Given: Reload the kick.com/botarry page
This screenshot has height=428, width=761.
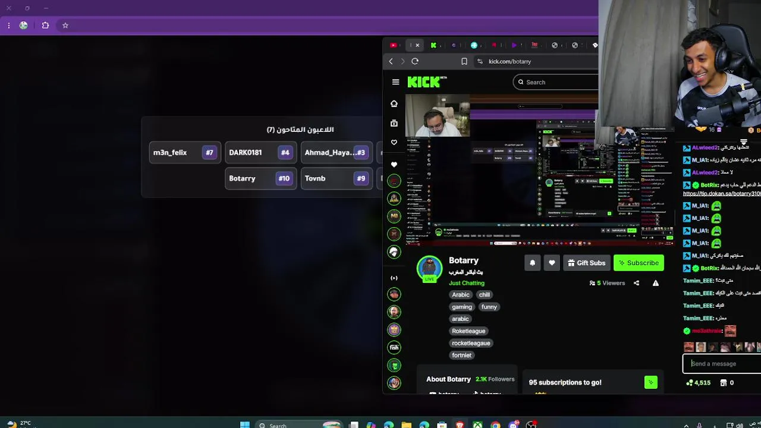Looking at the screenshot, I should [415, 61].
